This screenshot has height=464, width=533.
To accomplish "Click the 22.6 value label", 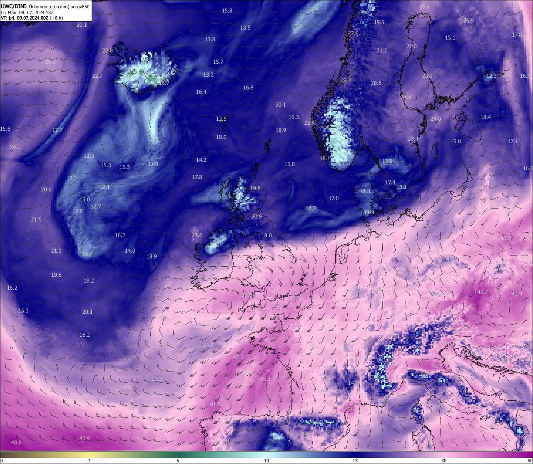I will coord(353,34).
